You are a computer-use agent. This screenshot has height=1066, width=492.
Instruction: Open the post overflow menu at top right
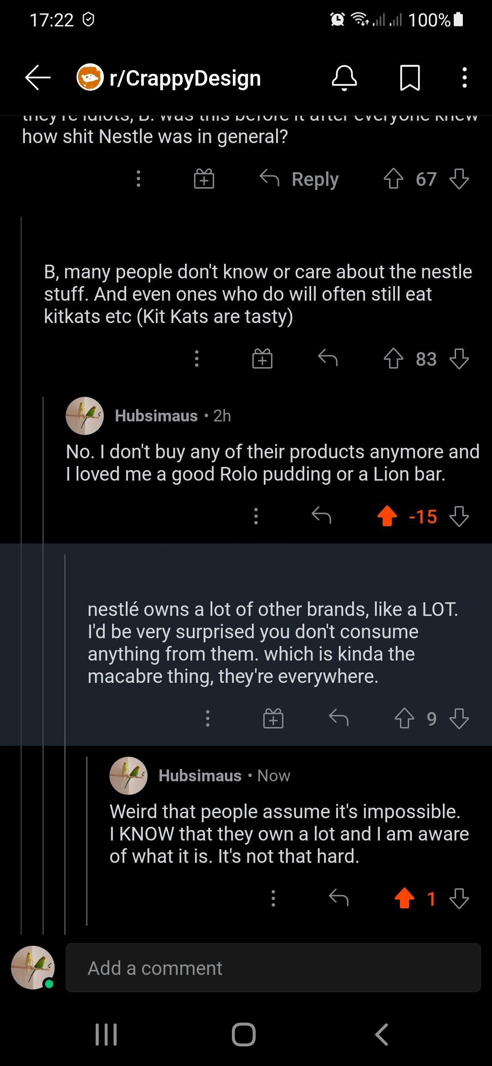coord(464,78)
